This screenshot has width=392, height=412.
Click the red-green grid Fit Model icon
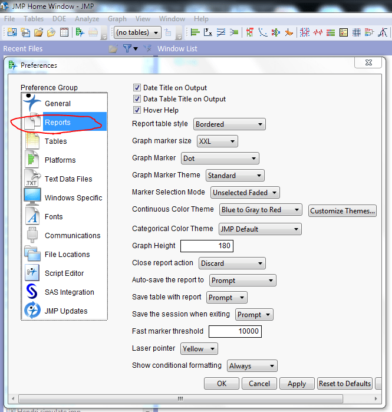250,32
